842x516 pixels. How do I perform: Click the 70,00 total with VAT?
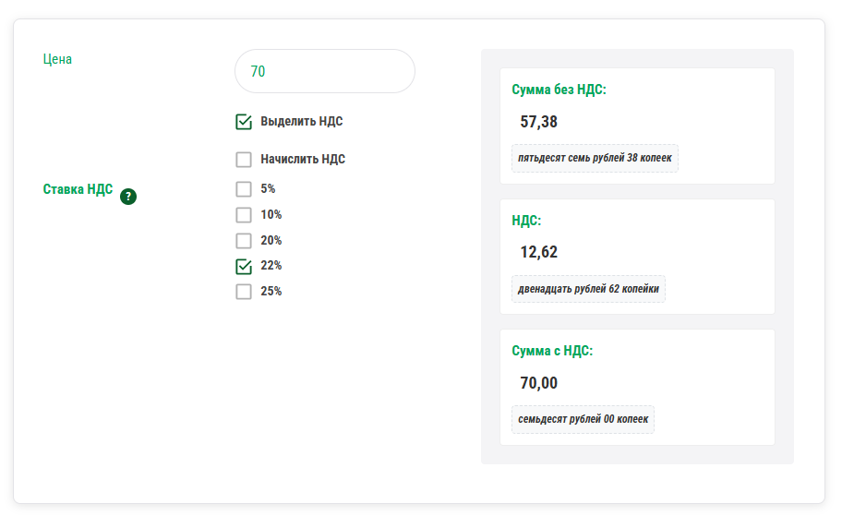click(x=539, y=383)
